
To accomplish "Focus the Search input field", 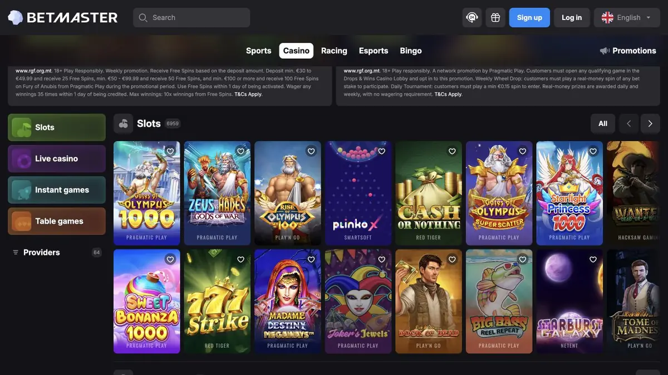I will point(191,18).
